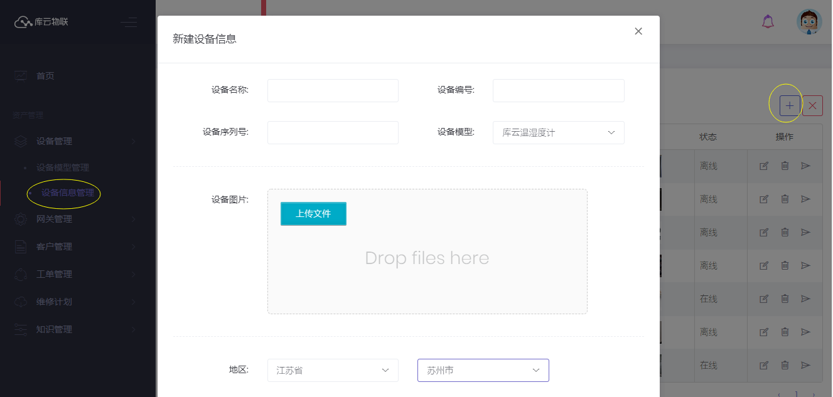Image resolution: width=833 pixels, height=397 pixels.
Task: Close the 新建设备信息 dialog
Action: [x=638, y=31]
